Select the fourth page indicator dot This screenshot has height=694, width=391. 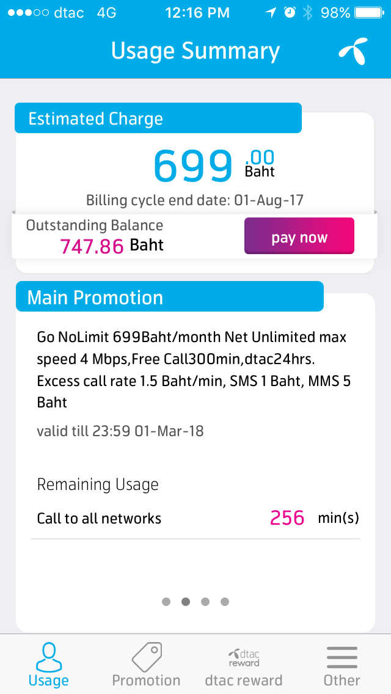pyautogui.click(x=225, y=602)
